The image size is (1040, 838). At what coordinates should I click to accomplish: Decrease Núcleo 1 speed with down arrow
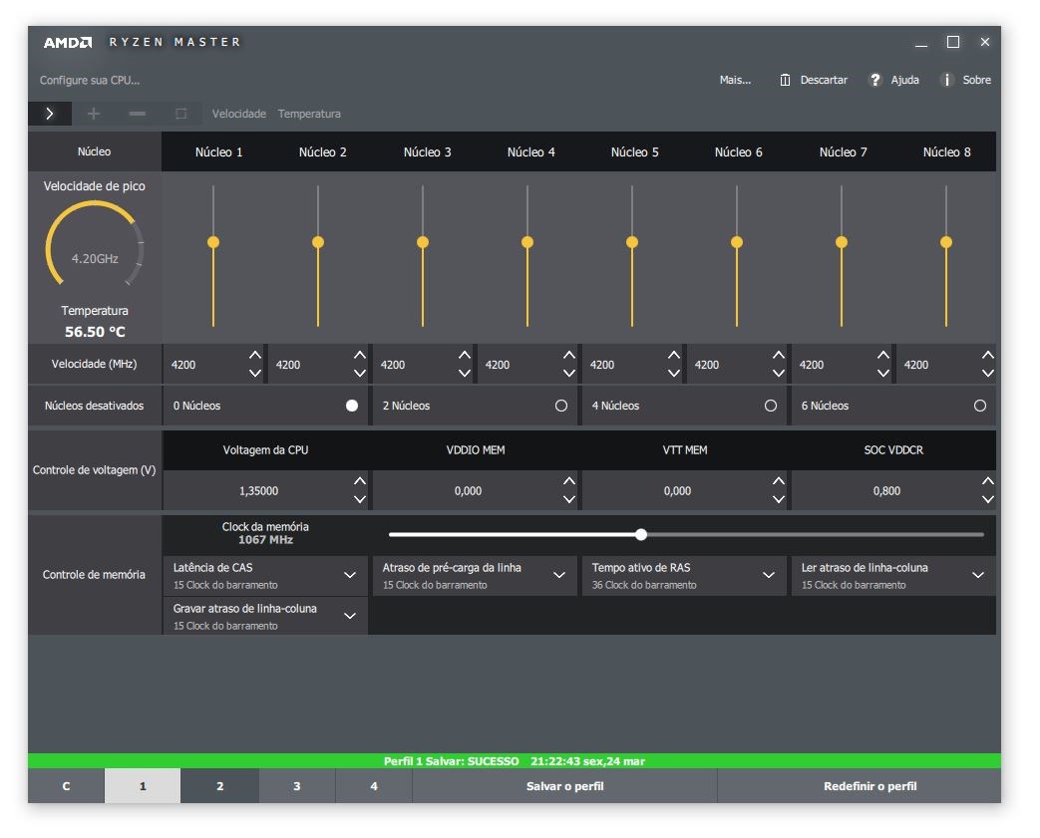(x=254, y=374)
